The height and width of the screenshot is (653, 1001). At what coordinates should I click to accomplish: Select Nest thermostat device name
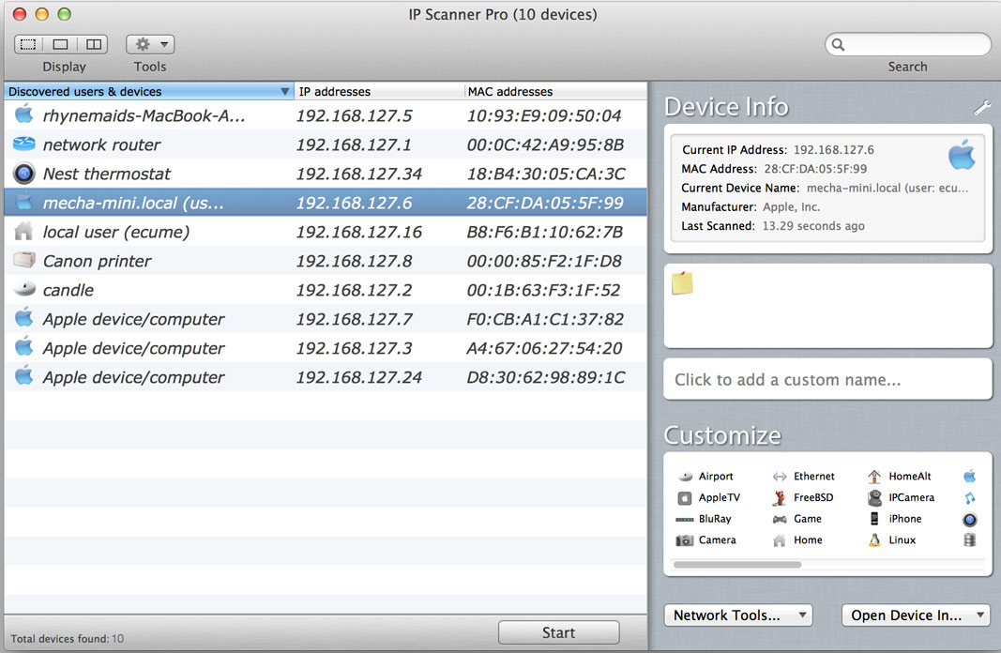[107, 174]
